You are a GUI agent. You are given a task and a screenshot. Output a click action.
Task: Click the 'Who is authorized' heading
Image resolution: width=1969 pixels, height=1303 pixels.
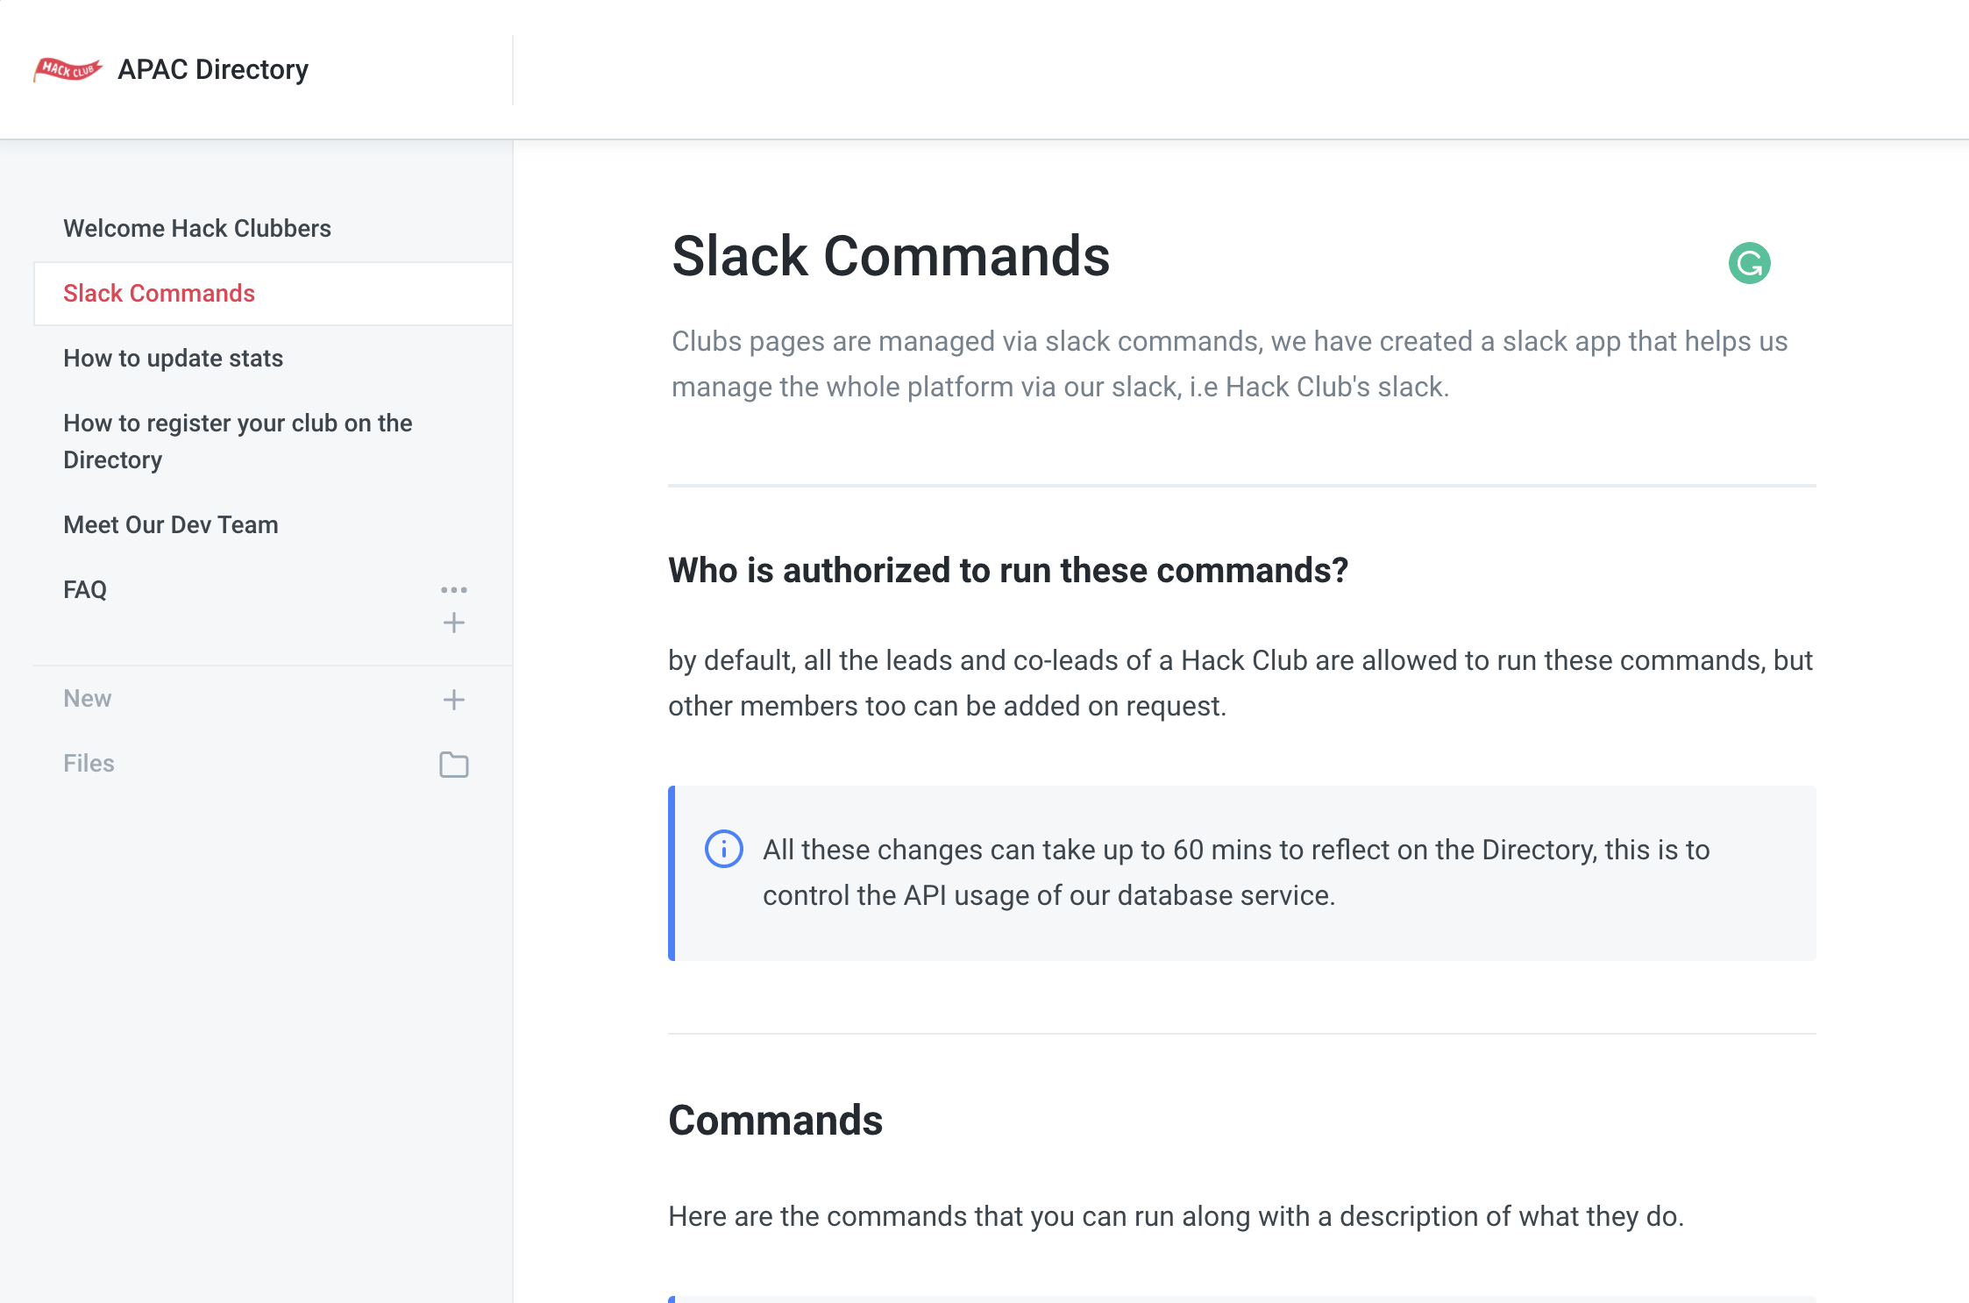[1008, 570]
